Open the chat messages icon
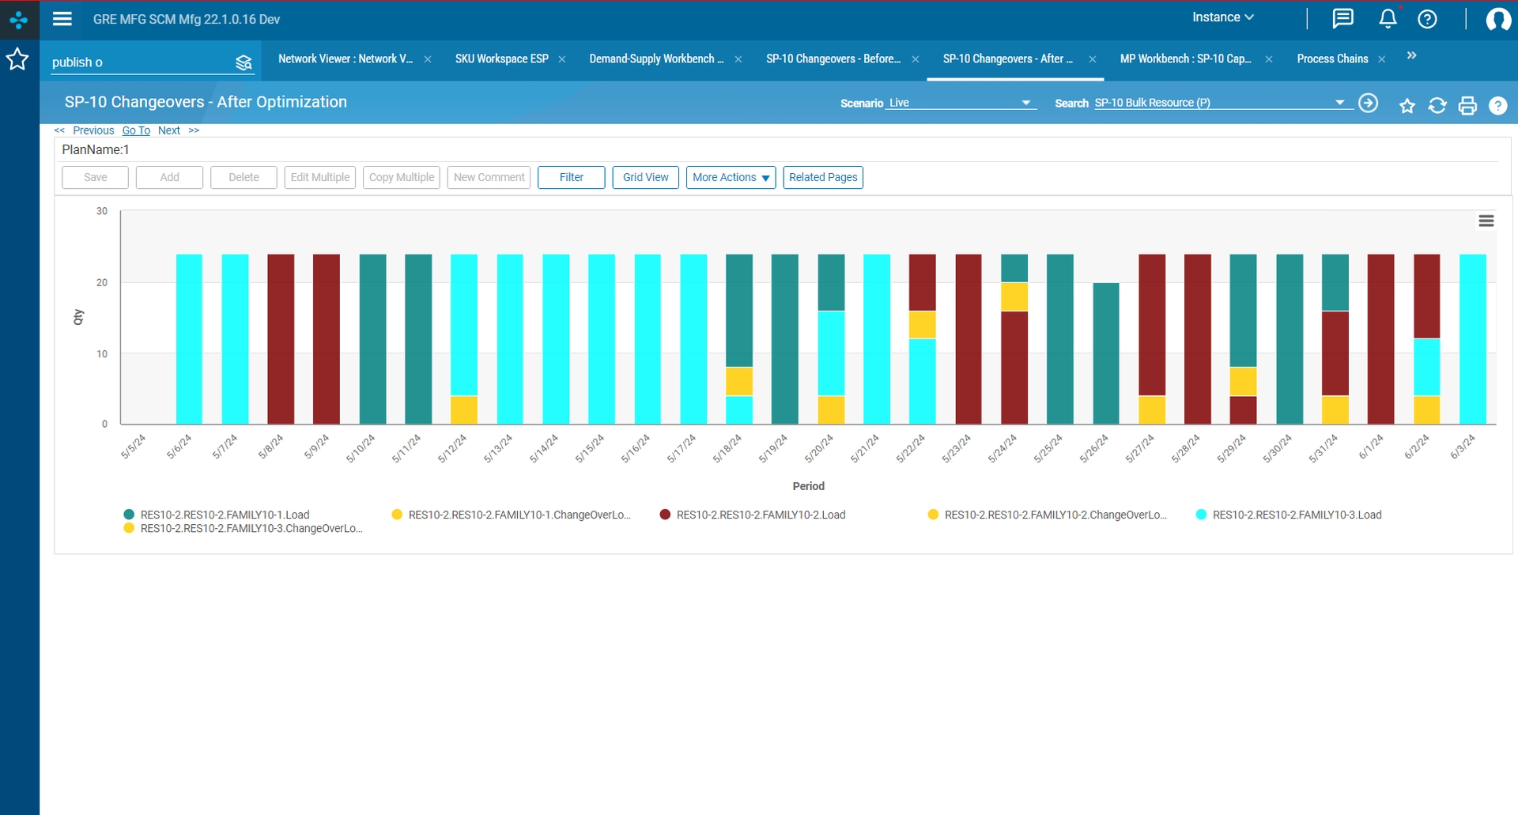1518x815 pixels. click(x=1342, y=18)
